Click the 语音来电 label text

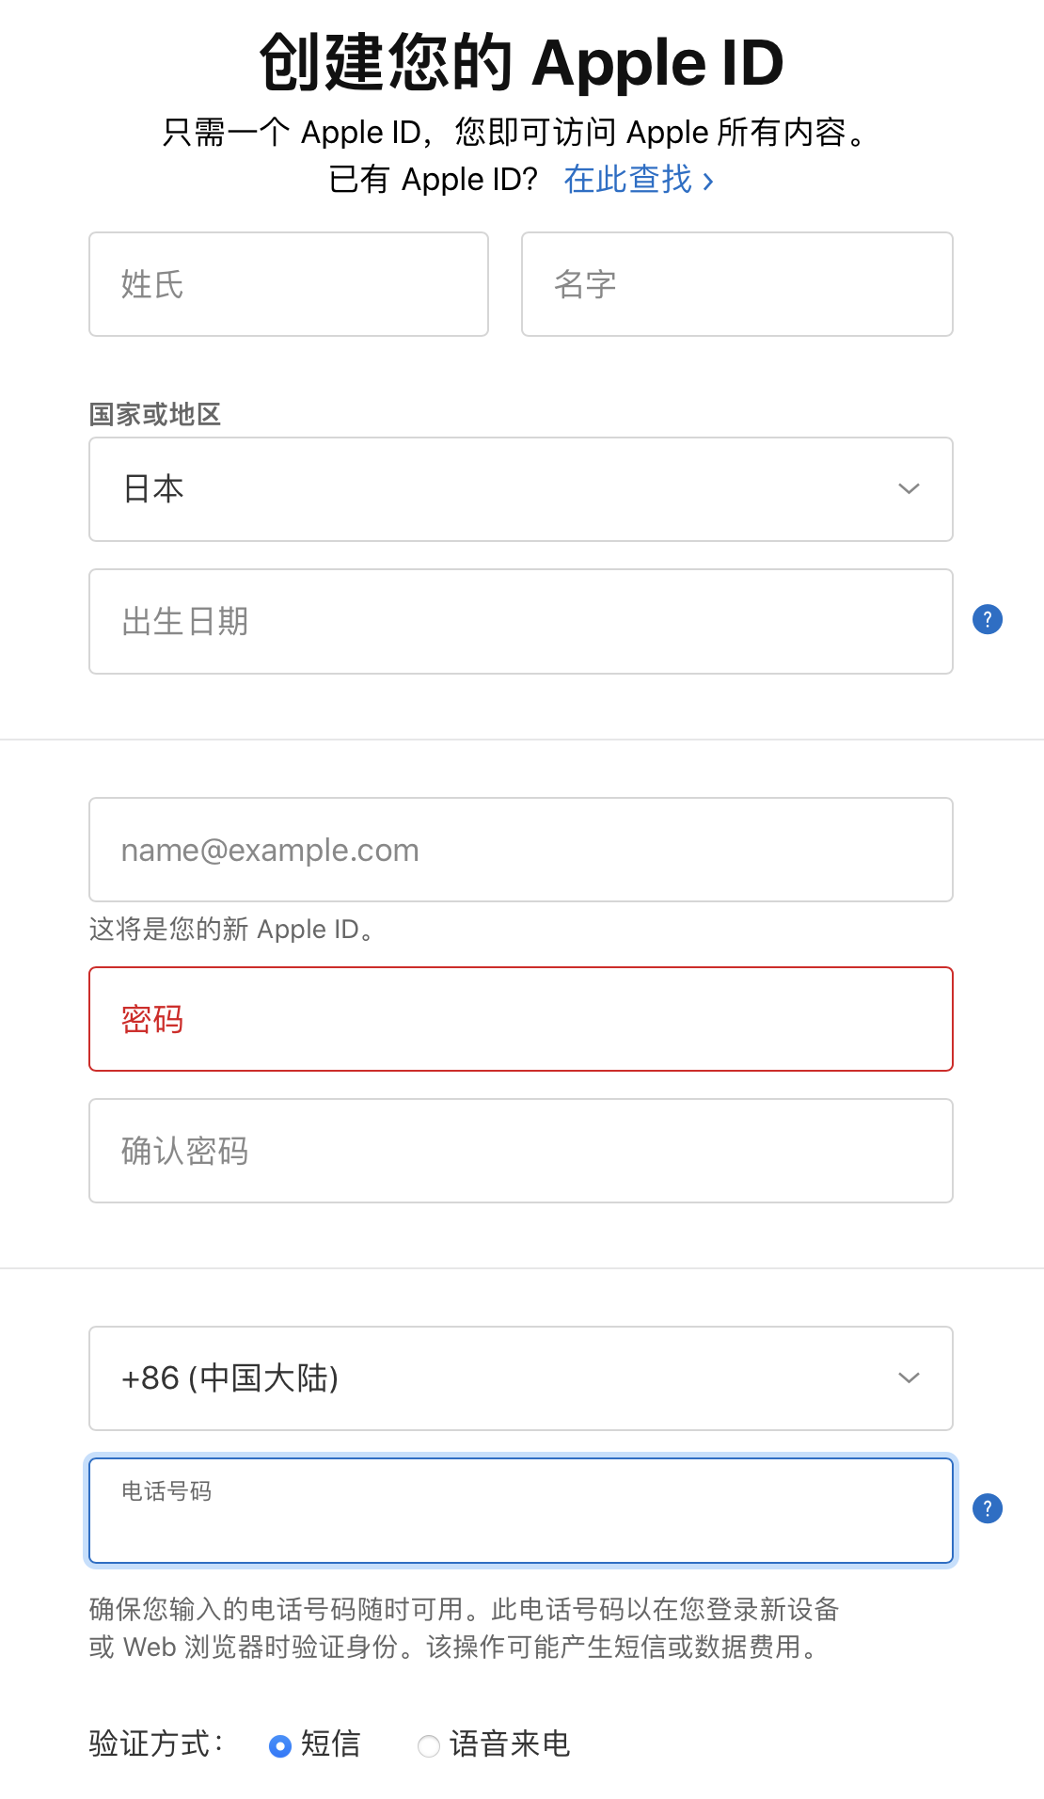(510, 1744)
